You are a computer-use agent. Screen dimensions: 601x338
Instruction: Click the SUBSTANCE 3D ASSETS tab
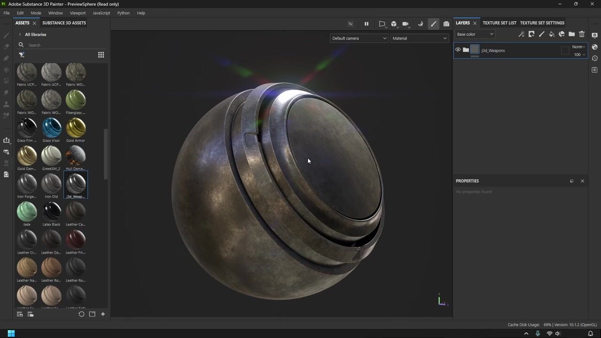64,23
